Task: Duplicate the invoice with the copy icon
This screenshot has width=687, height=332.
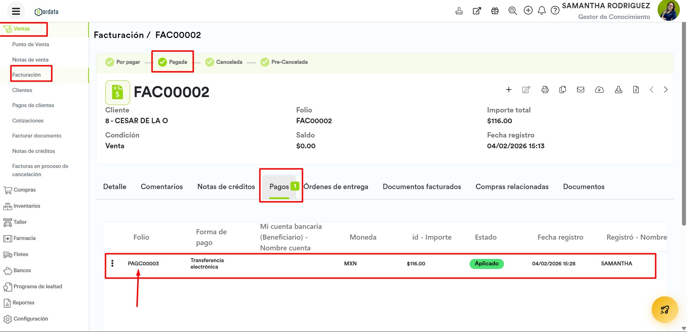Action: [563, 90]
